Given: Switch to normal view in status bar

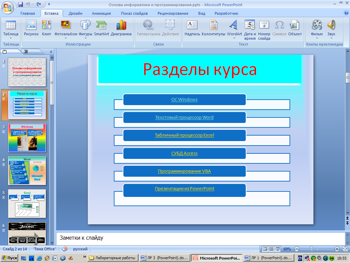Looking at the screenshot, I should [x=265, y=249].
